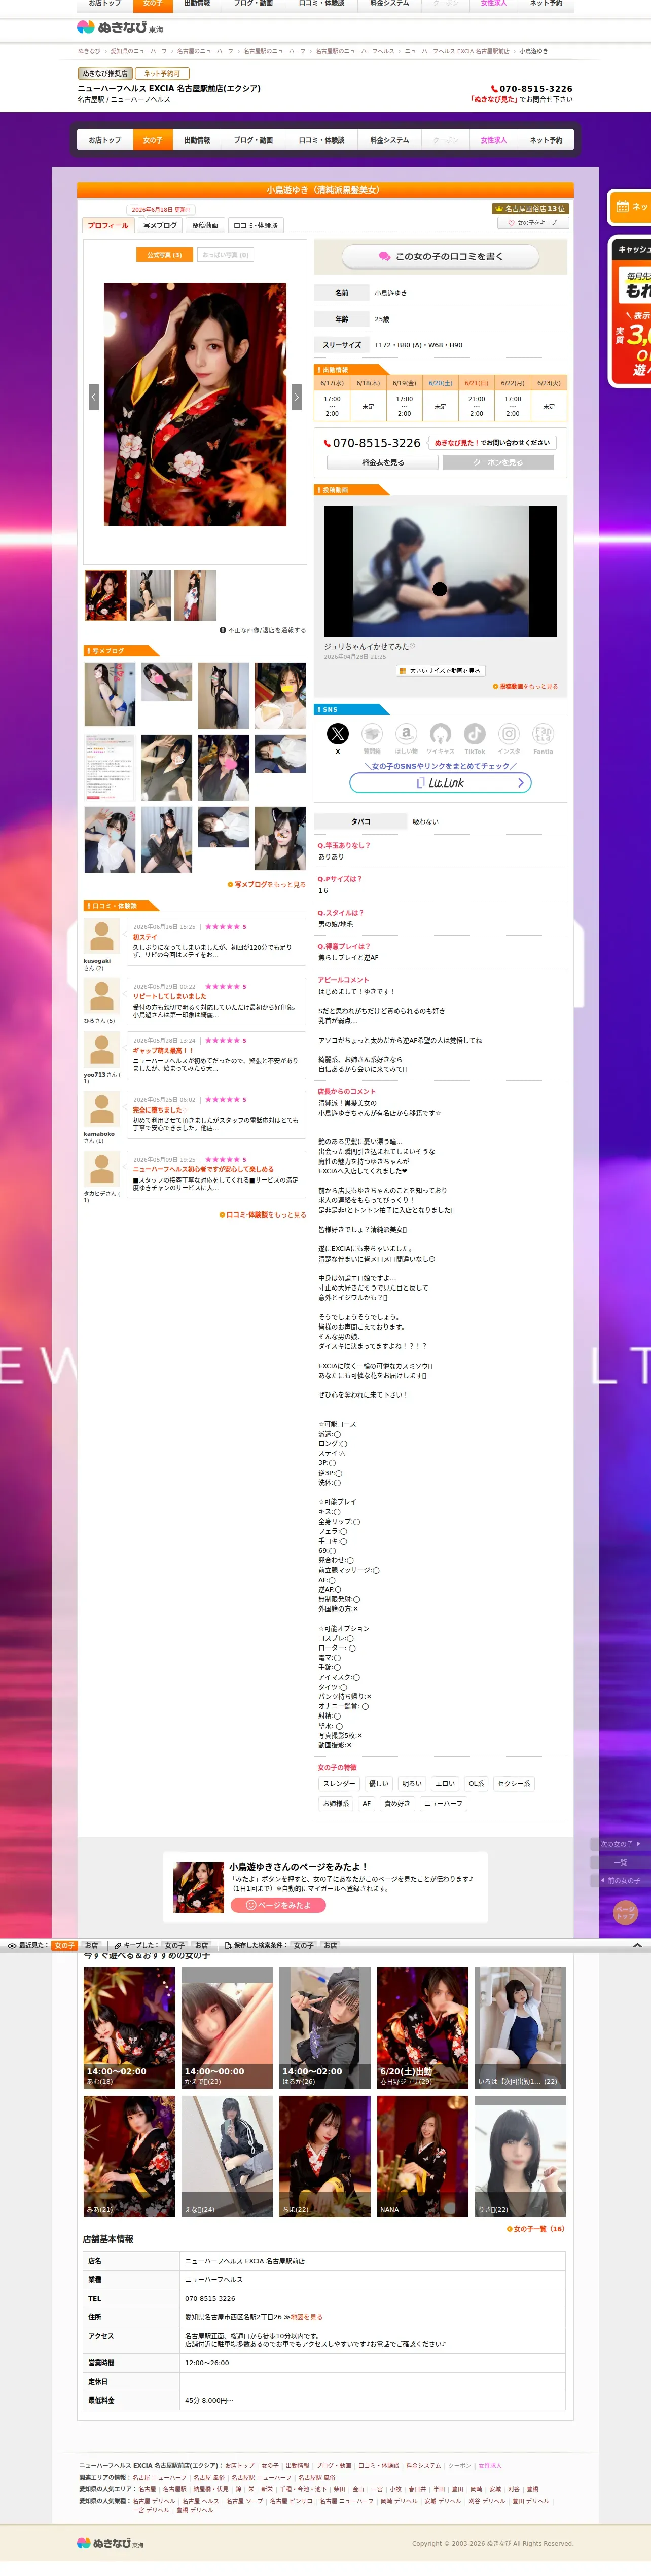
Task: Open the Amazon ほしい物 wishlist icon
Action: [x=406, y=733]
